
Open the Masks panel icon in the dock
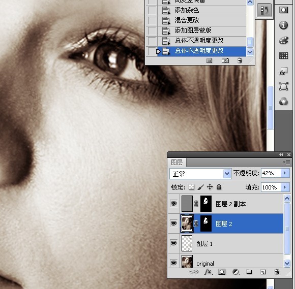283,10
